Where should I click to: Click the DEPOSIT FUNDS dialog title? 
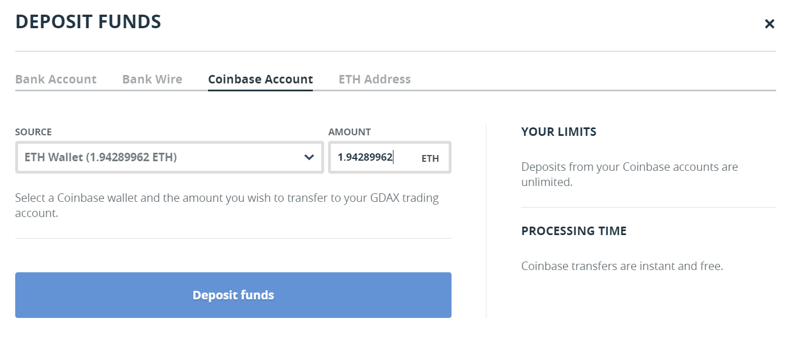(x=88, y=22)
